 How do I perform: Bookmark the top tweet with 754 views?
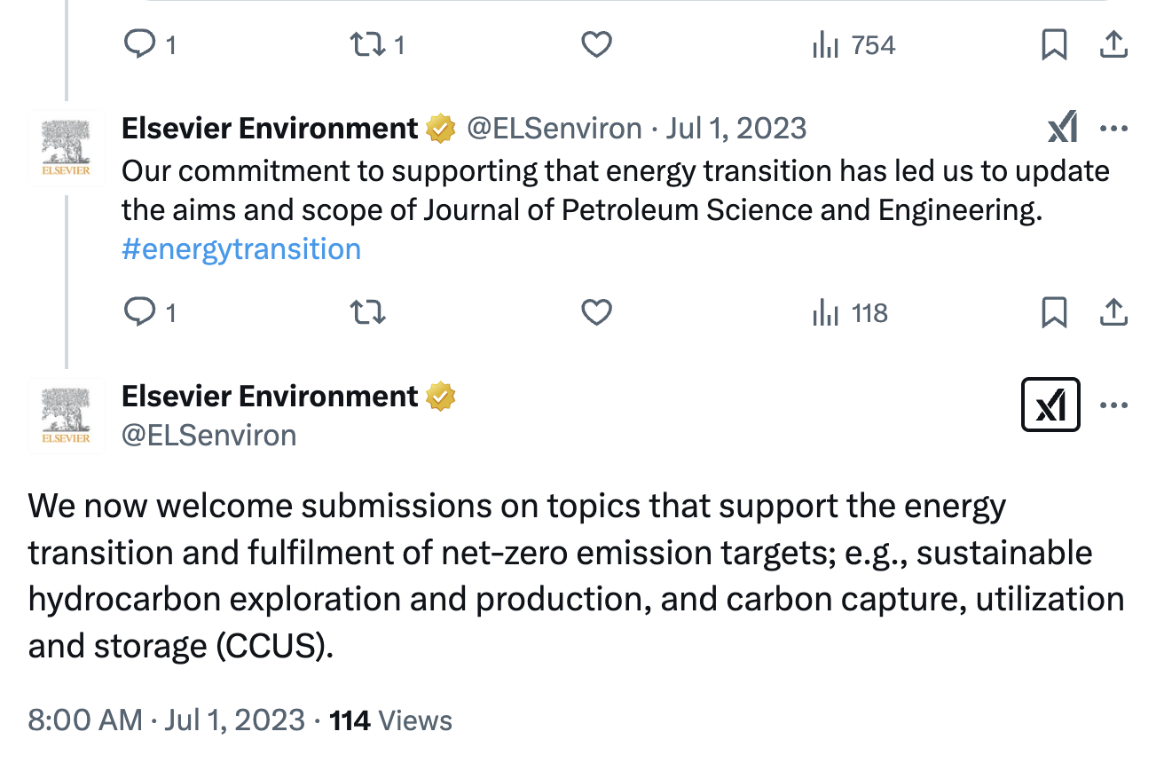point(1054,45)
